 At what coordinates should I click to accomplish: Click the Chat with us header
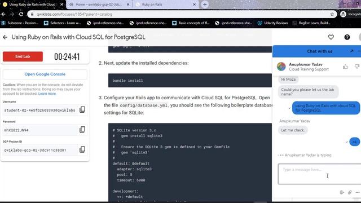[x=320, y=51]
